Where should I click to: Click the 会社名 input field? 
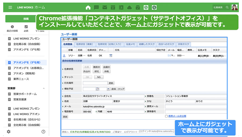coord(113,96)
